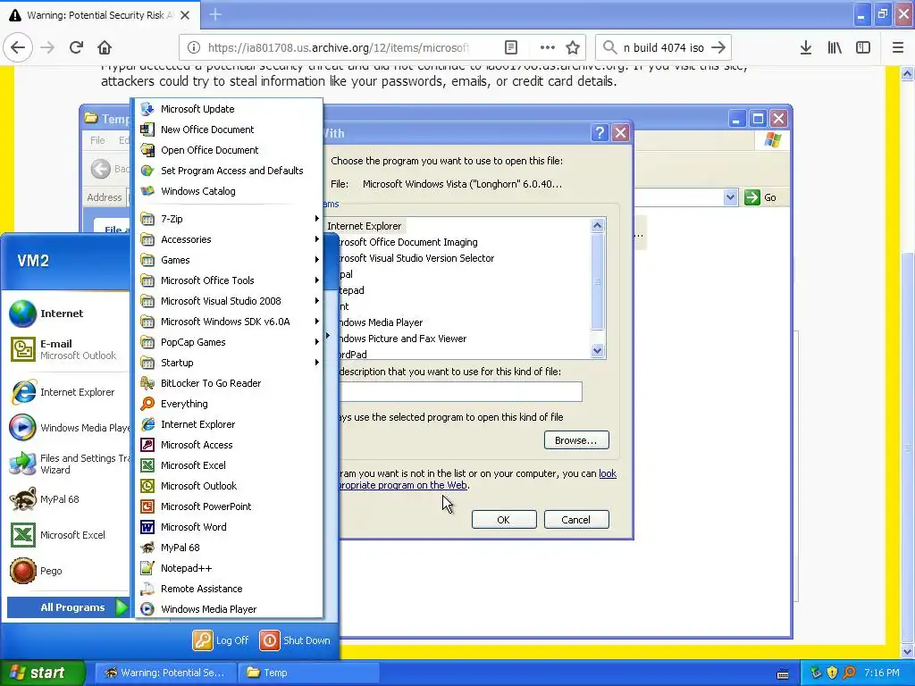Expand Games submenu
Viewport: 915px width, 686px height.
(x=229, y=260)
